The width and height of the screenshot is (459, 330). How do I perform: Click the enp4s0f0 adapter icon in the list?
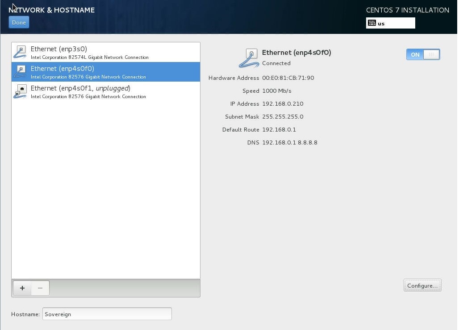coord(20,72)
